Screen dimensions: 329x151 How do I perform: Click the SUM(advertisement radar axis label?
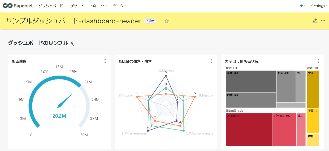tap(200, 134)
